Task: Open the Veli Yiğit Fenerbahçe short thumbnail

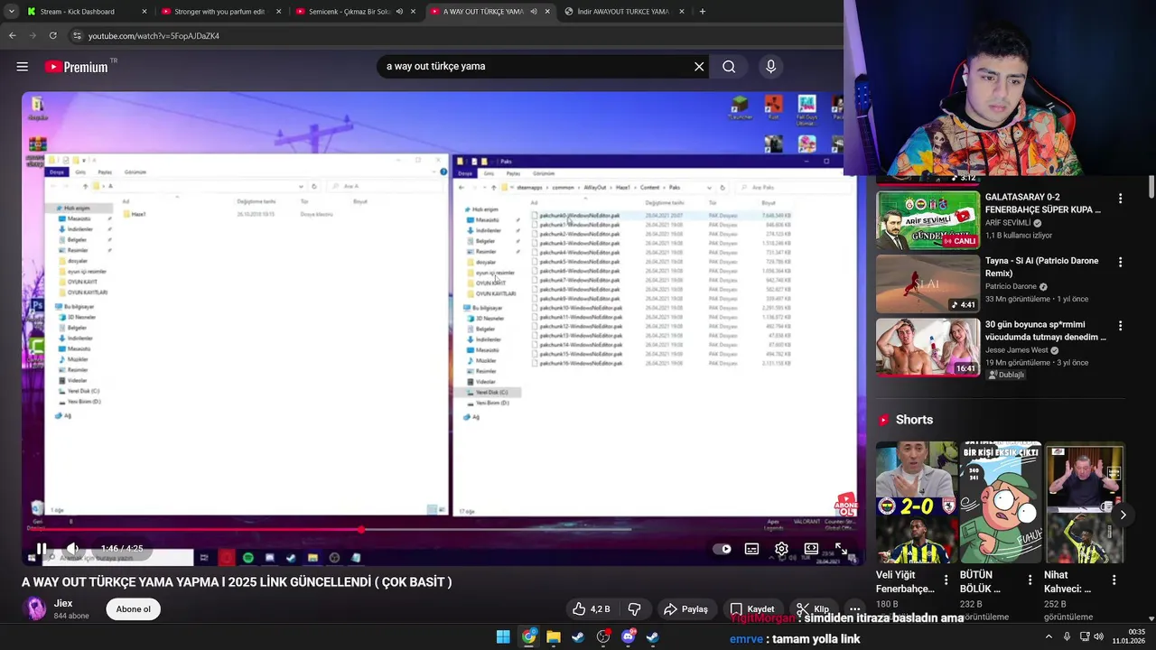Action: pyautogui.click(x=916, y=502)
